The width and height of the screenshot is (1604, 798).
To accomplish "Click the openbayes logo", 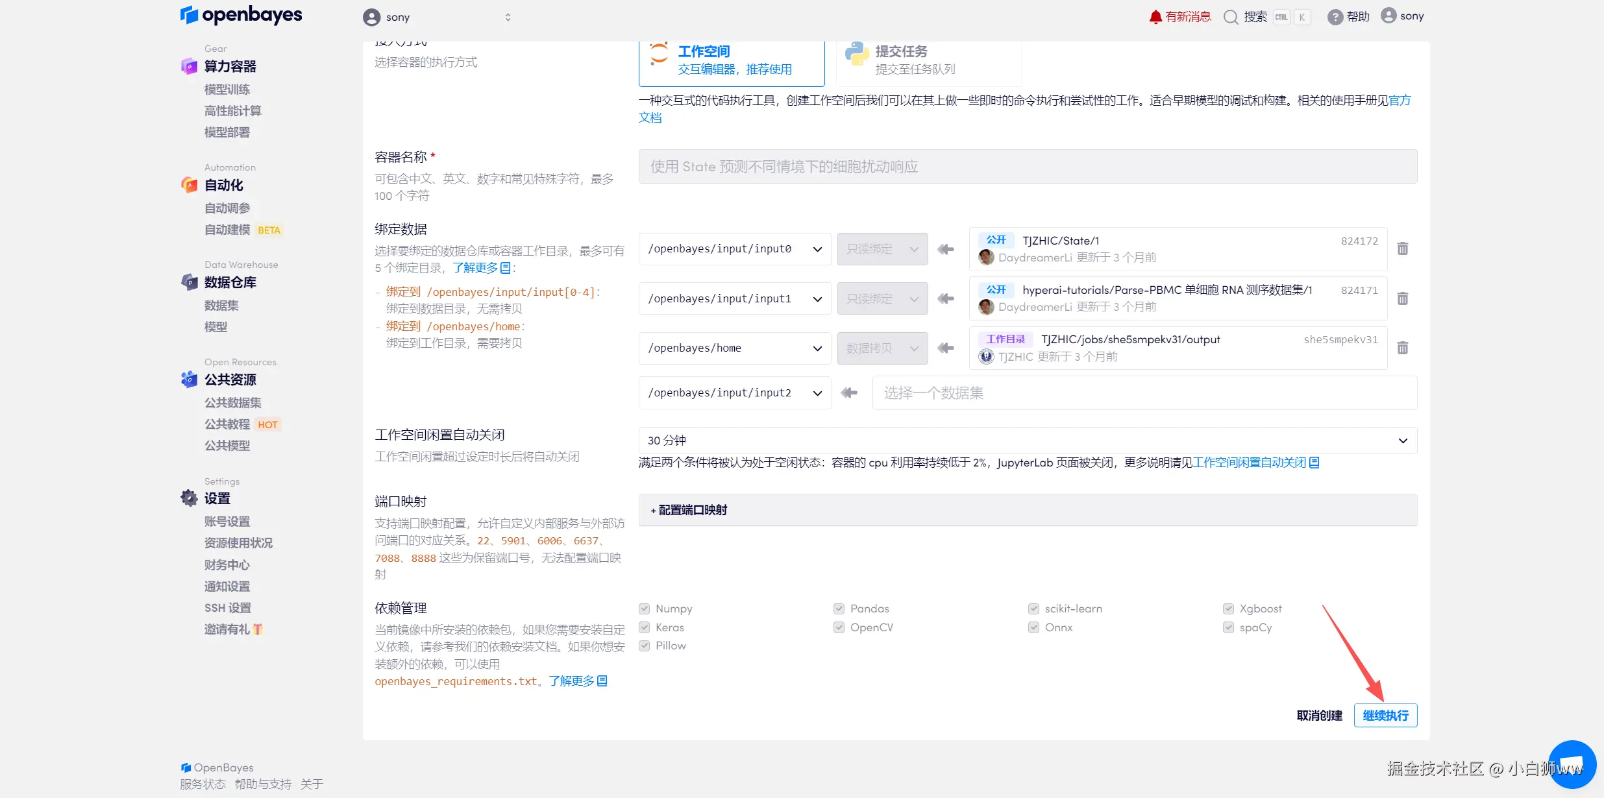I will coord(241,15).
